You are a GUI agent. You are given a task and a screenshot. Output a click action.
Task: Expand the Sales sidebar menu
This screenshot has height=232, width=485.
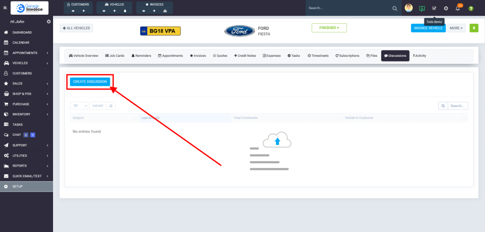coord(27,83)
